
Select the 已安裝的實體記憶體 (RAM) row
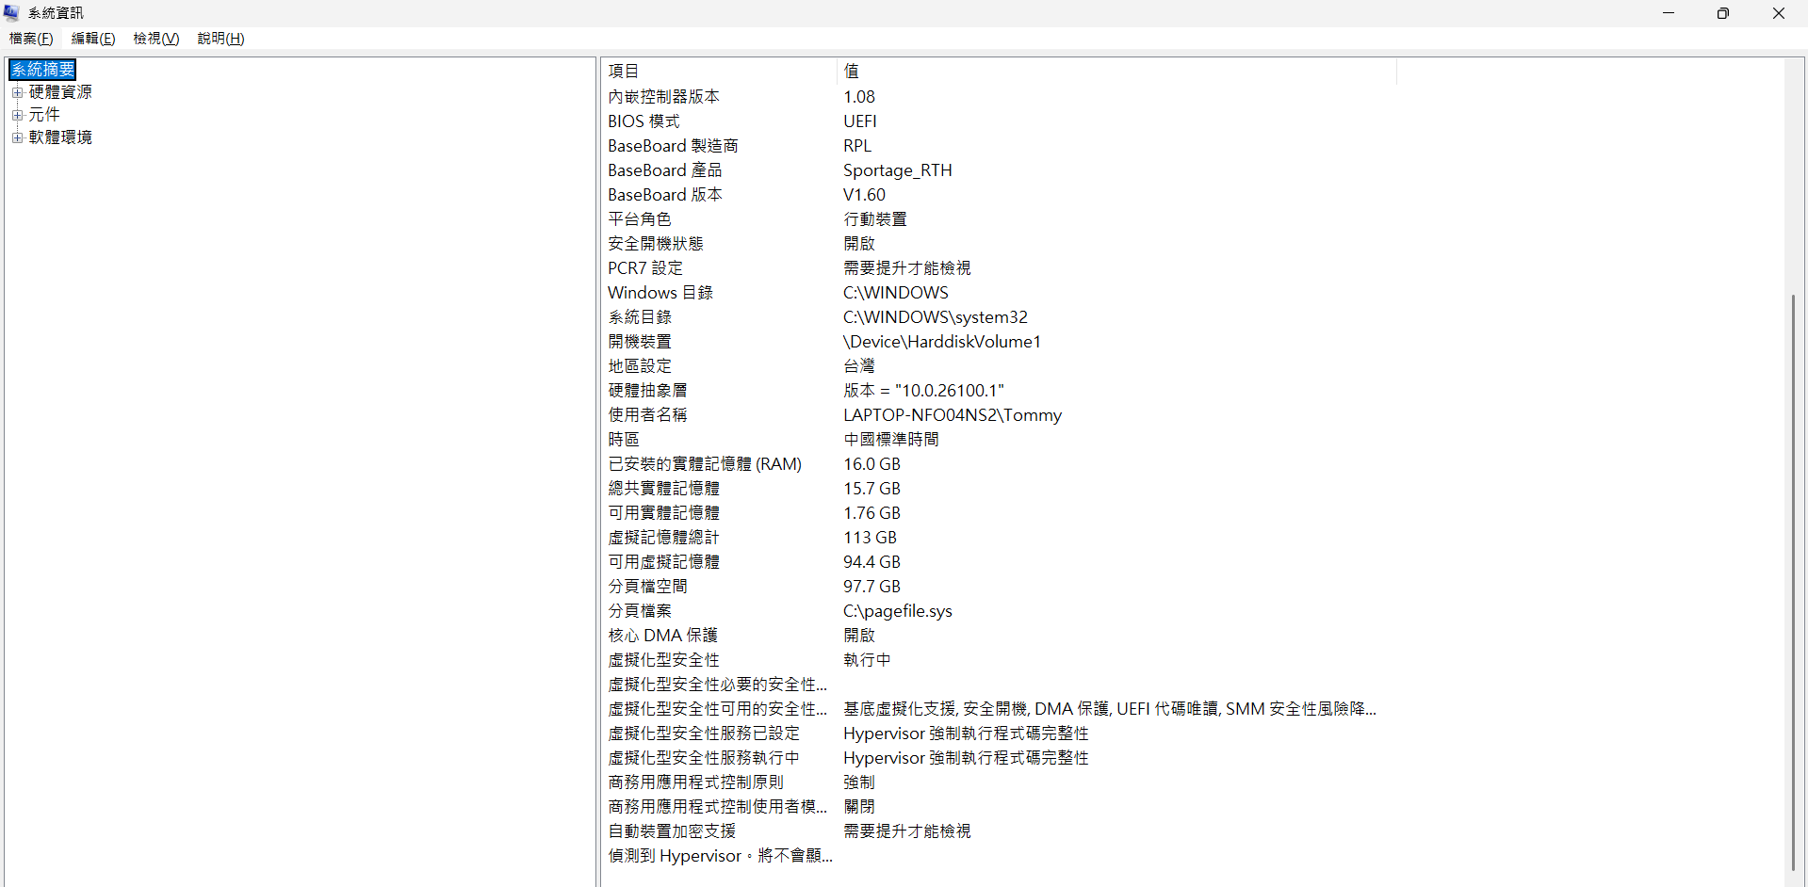(999, 464)
